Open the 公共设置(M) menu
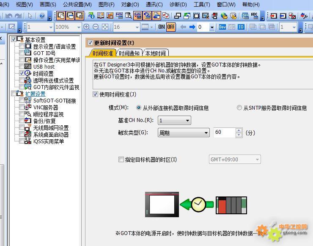This screenshot has width=313, height=246. pos(77,4)
